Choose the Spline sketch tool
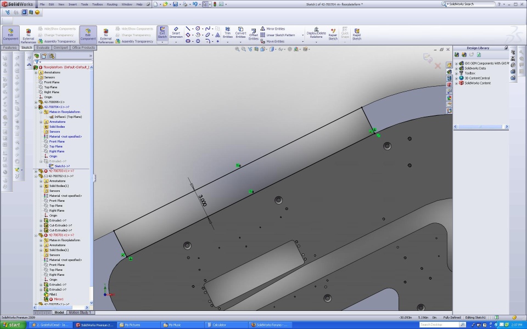The image size is (527, 329). coord(208,29)
